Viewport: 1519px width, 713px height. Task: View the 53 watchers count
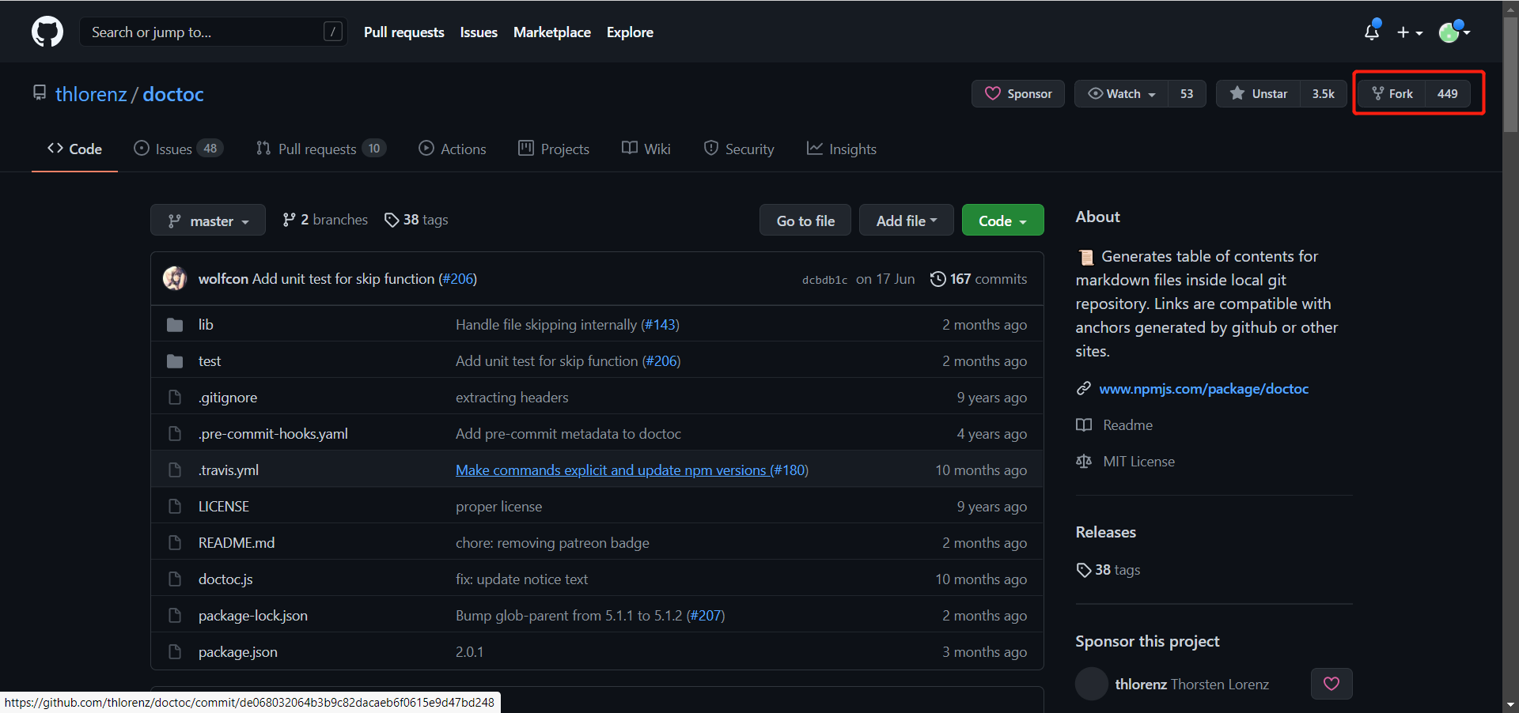click(x=1187, y=93)
